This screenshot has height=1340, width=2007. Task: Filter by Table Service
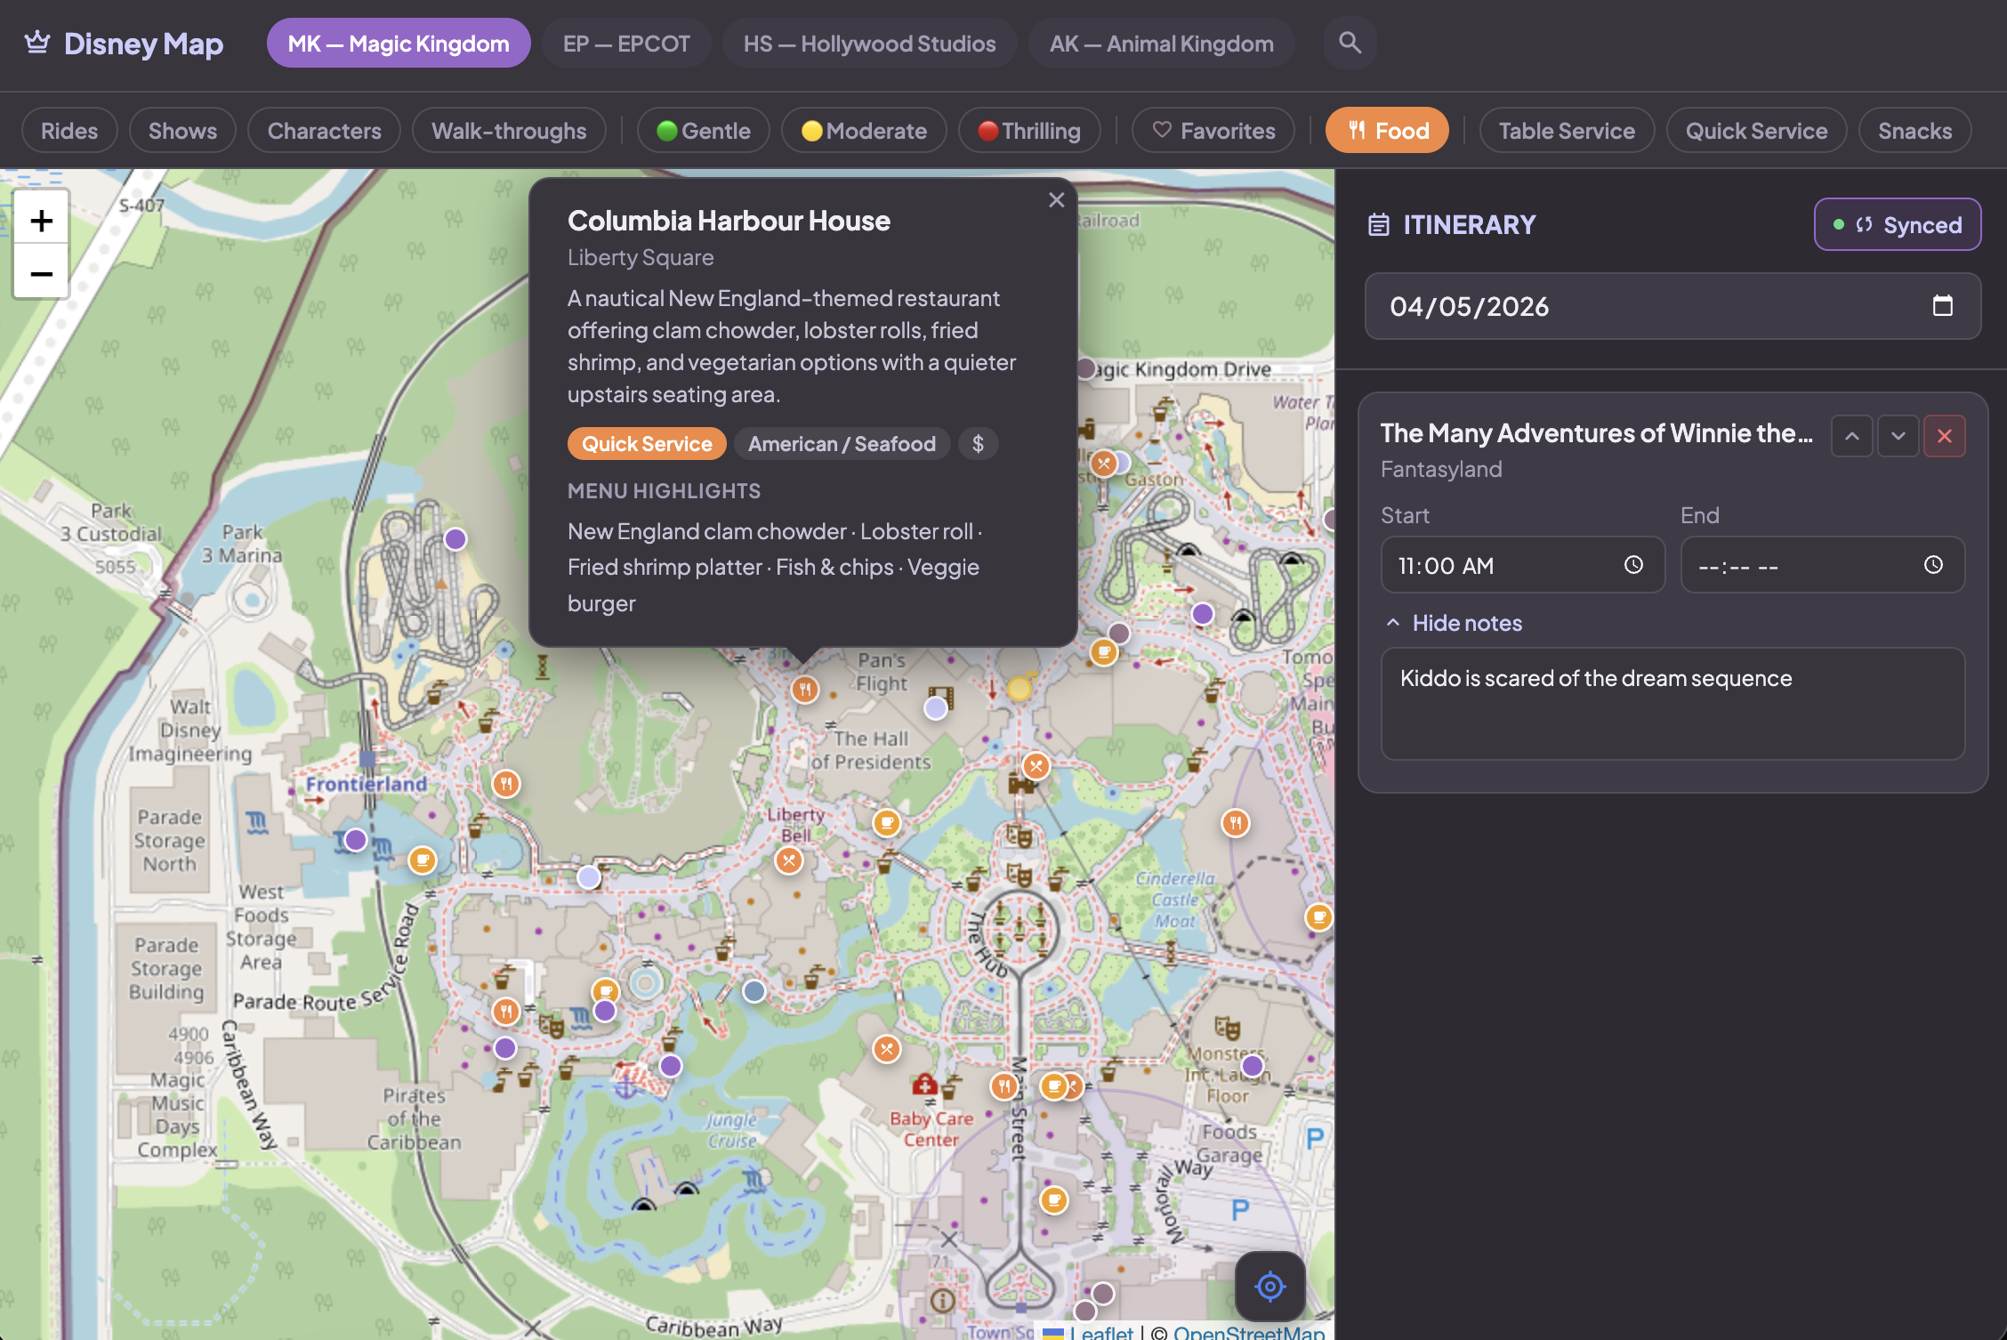1567,131
